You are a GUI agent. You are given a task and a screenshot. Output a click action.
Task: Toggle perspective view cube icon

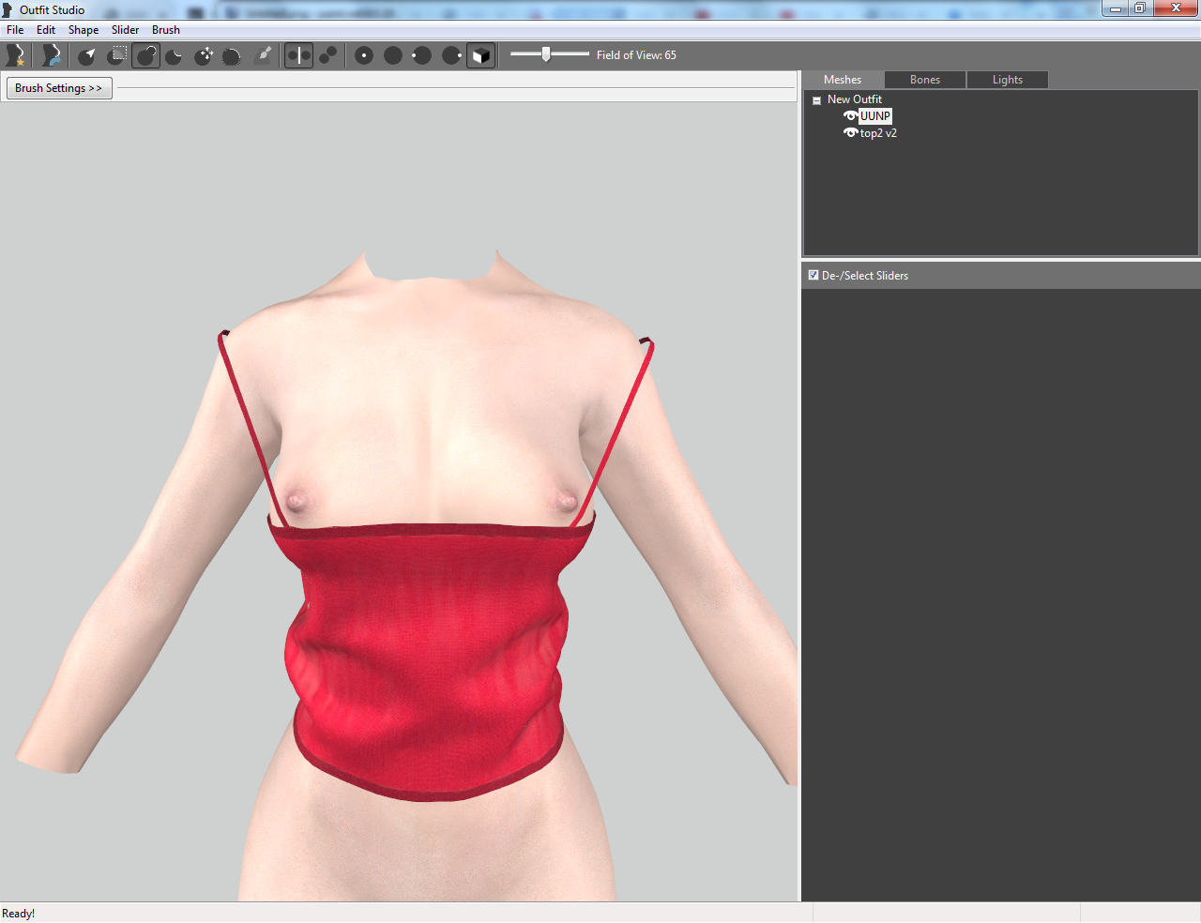(x=480, y=55)
